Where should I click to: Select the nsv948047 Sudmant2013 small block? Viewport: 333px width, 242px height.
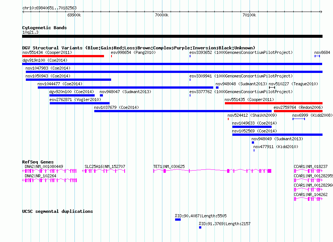click(x=101, y=95)
